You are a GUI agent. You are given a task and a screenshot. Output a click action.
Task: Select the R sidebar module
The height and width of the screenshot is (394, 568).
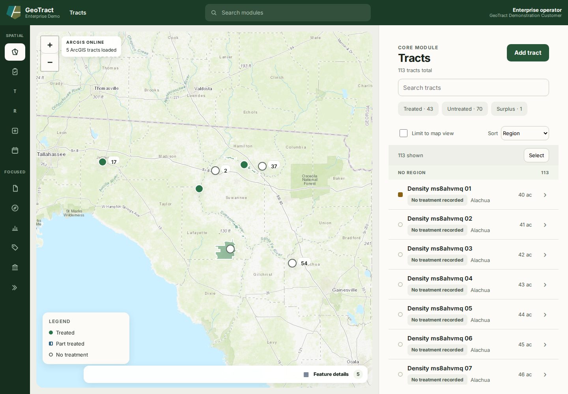pyautogui.click(x=15, y=111)
